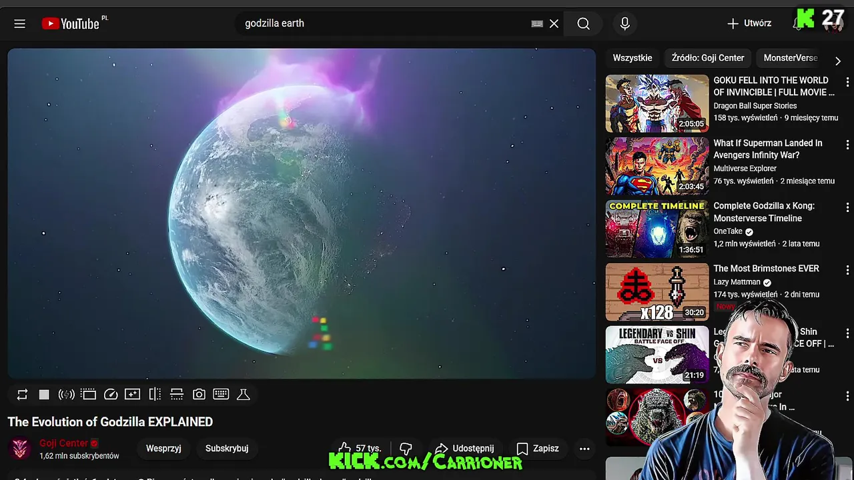This screenshot has width=854, height=480.
Task: Click '1,62 mln subskrybentów' subscriber count
Action: click(79, 456)
